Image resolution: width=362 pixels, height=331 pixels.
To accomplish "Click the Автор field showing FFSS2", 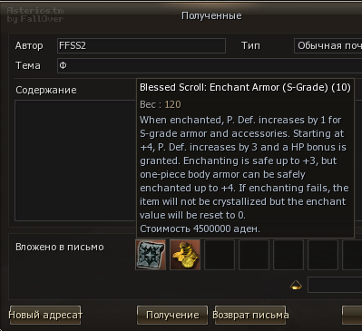I will pos(142,45).
